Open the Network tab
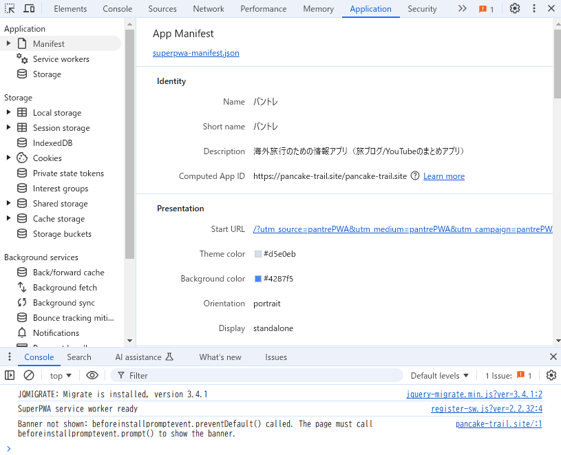 [x=209, y=9]
